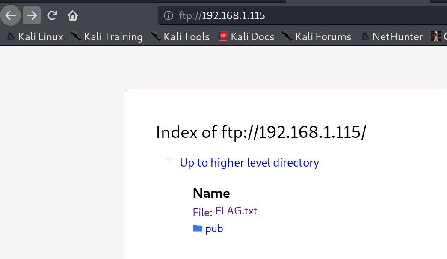Open the Kali Tools bookmark
Viewport: 447px width, 259px height.
pos(180,37)
